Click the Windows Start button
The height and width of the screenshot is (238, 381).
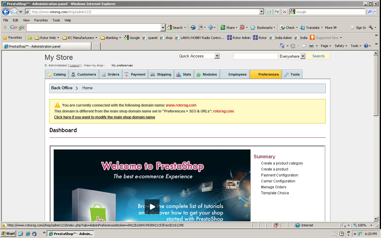(8, 234)
